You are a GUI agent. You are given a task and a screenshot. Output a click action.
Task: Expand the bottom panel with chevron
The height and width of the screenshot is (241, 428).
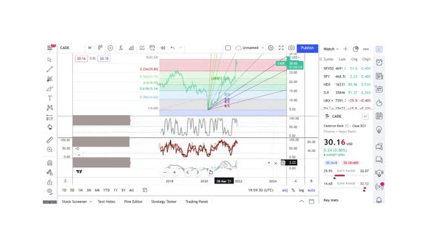point(302,202)
